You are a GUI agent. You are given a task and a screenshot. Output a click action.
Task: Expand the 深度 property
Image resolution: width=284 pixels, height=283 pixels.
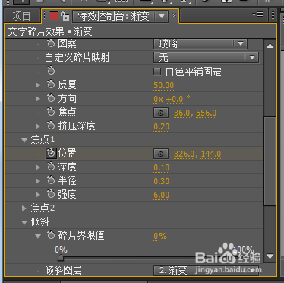(38, 167)
